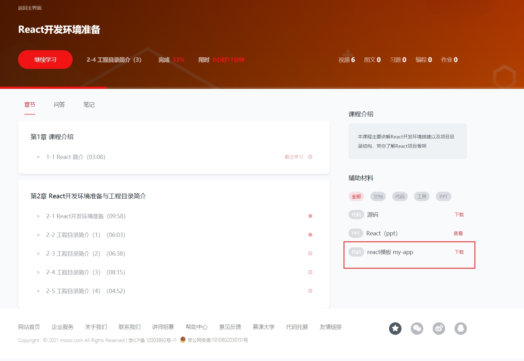Click play triangle for 2-5 工程目录简介 (4)
This screenshot has height=361, width=524.
click(x=39, y=291)
